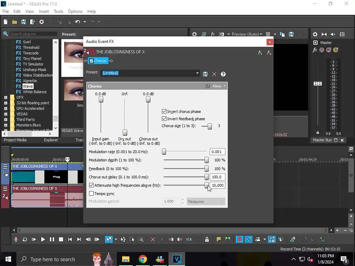Viewport: 355px width, 266px height.
Task: Open Master Bus mixer properties gear
Action: point(315,34)
